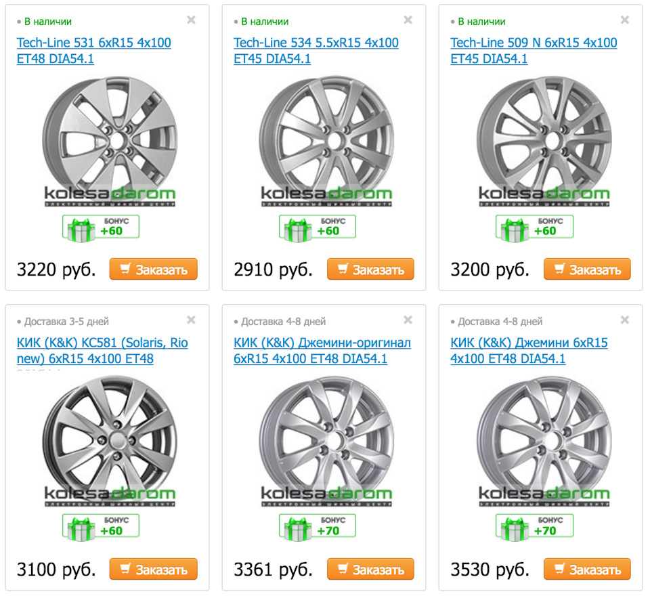This screenshot has width=650, height=598.
Task: Order the KC581 wheel priced 3100 руб.
Action: 153,570
